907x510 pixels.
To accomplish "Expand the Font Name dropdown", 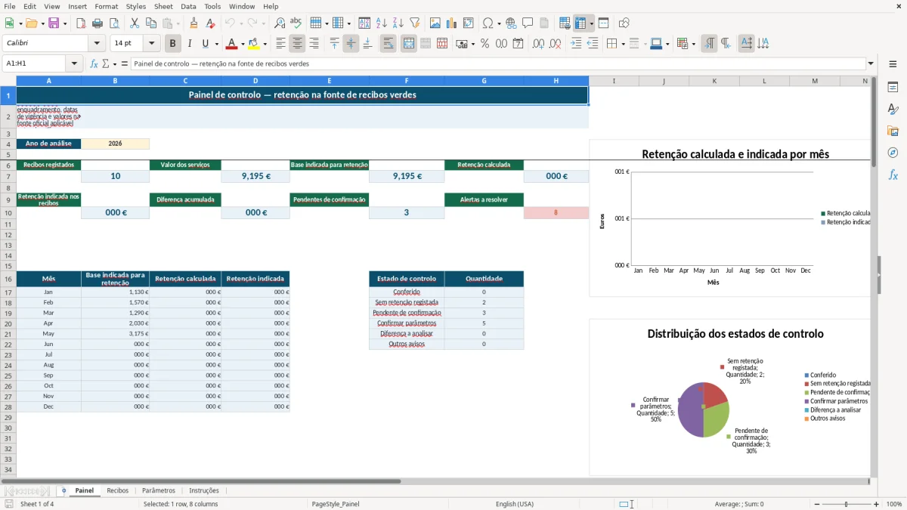I will click(96, 44).
